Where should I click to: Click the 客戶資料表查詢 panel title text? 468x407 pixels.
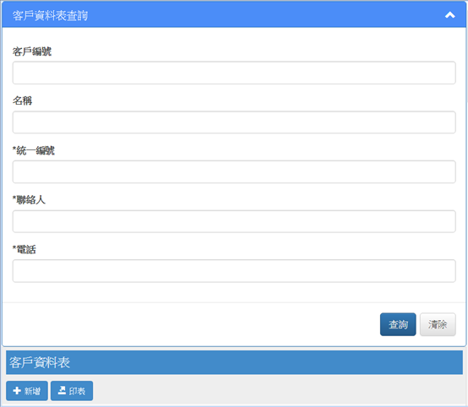[50, 15]
